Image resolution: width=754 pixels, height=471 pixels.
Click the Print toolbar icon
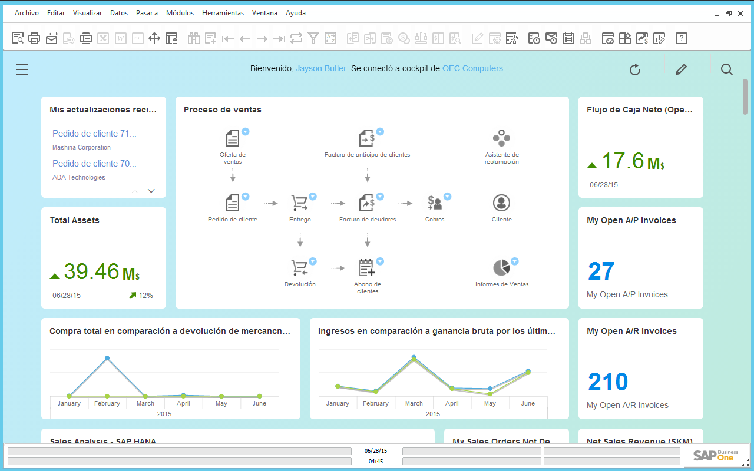click(35, 38)
